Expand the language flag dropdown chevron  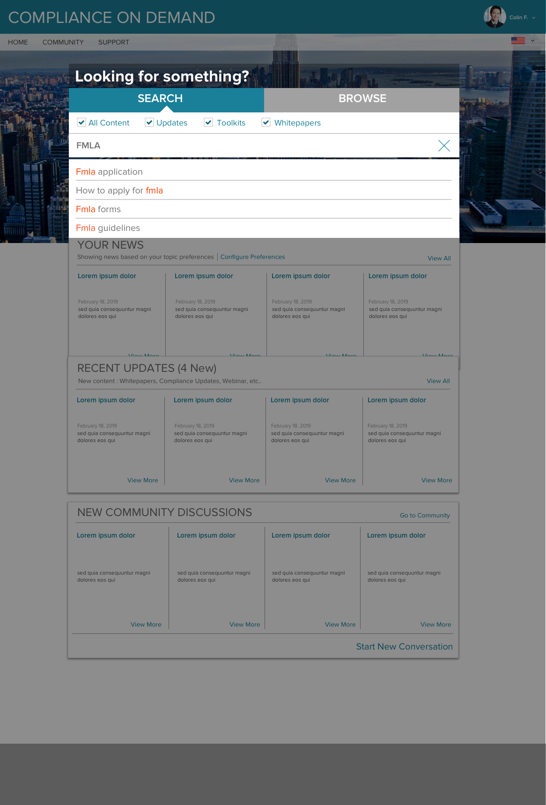532,41
